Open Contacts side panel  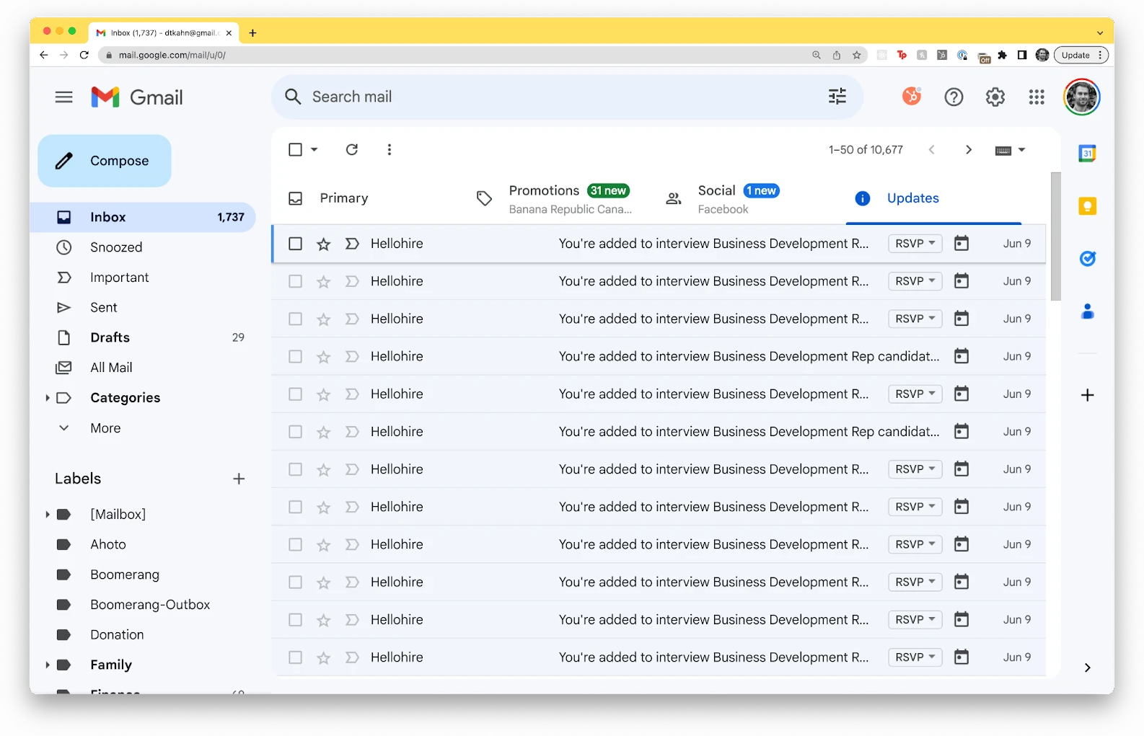point(1087,311)
